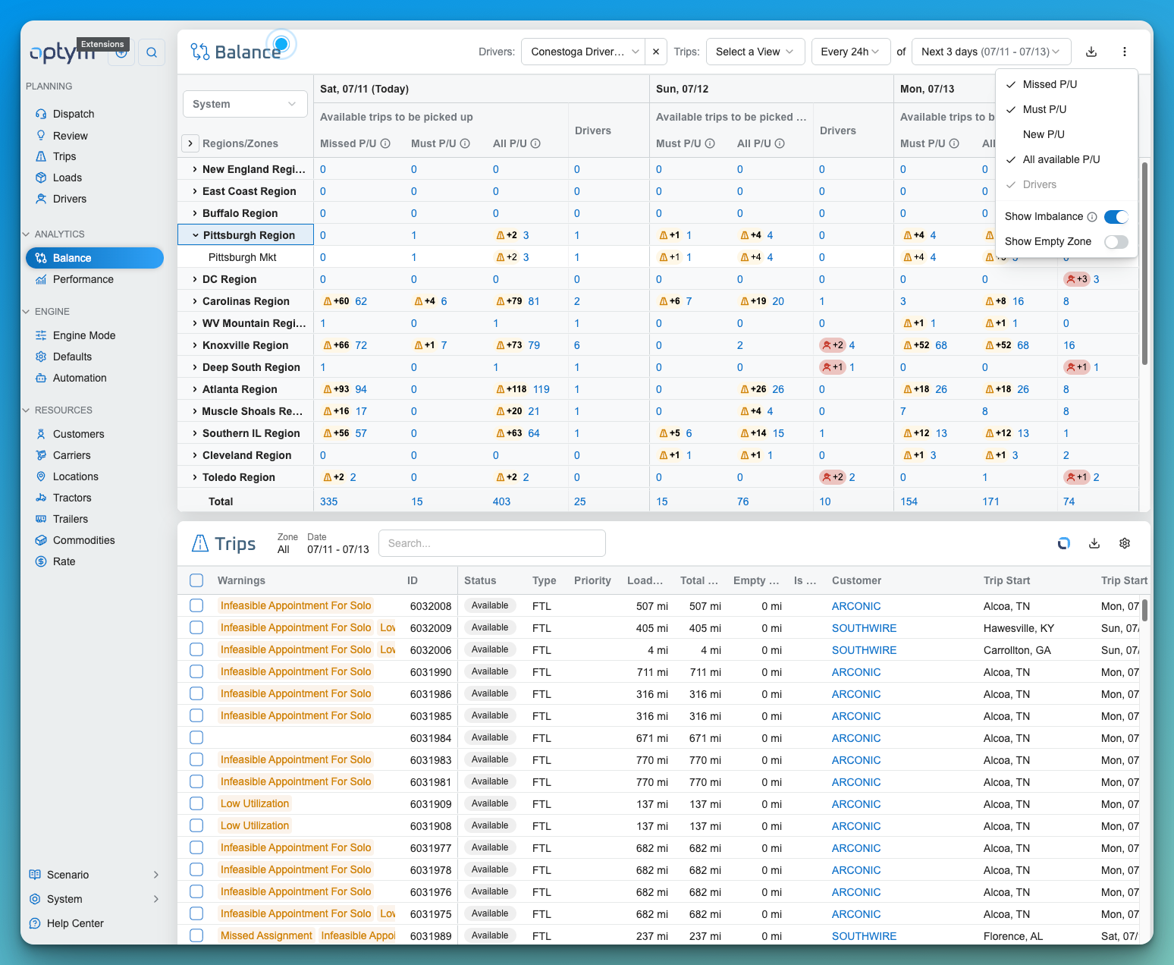Click the Trips panel refresh icon

click(1064, 543)
